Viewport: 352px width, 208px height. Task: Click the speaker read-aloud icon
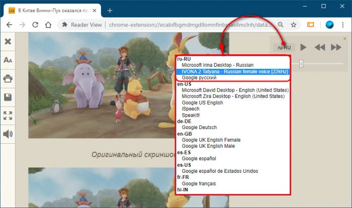pyautogui.click(x=8, y=134)
